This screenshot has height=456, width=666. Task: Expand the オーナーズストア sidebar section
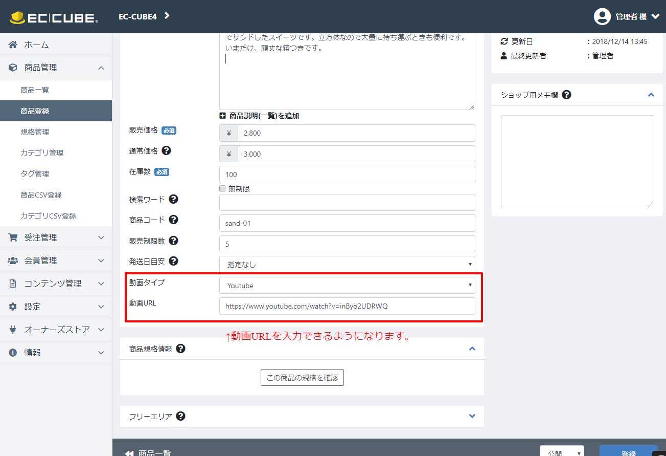pos(101,330)
